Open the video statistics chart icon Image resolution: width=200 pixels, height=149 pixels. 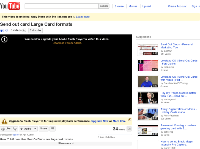pyautogui.click(x=129, y=129)
